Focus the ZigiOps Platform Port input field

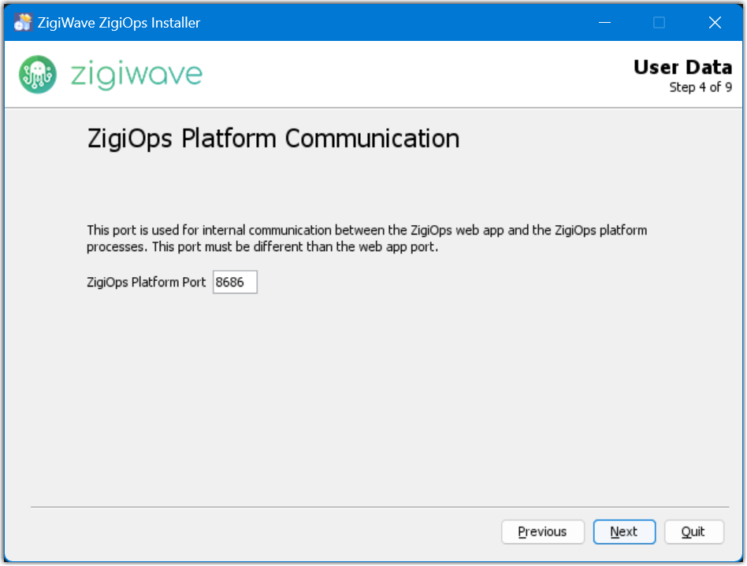235,283
